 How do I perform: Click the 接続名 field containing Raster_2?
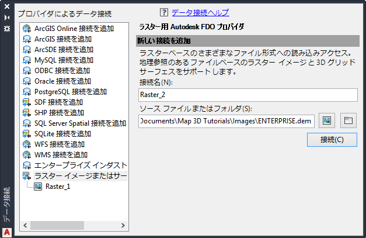point(248,95)
